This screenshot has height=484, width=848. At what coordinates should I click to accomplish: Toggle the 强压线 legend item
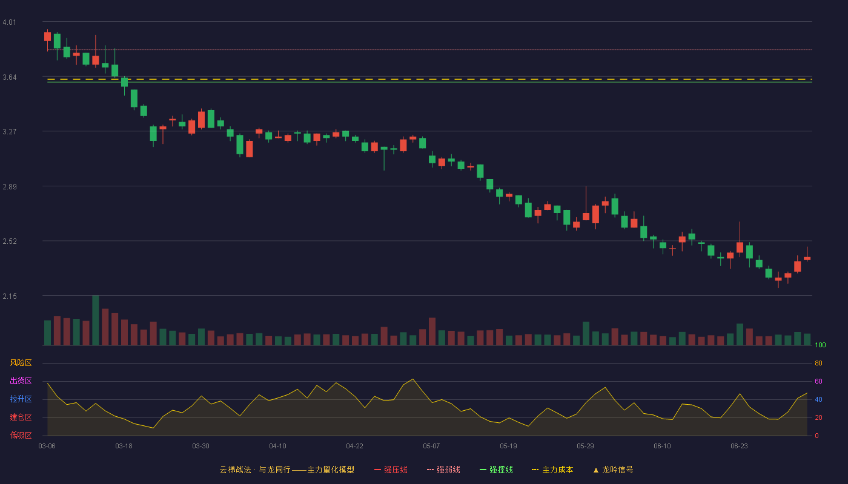coord(391,469)
